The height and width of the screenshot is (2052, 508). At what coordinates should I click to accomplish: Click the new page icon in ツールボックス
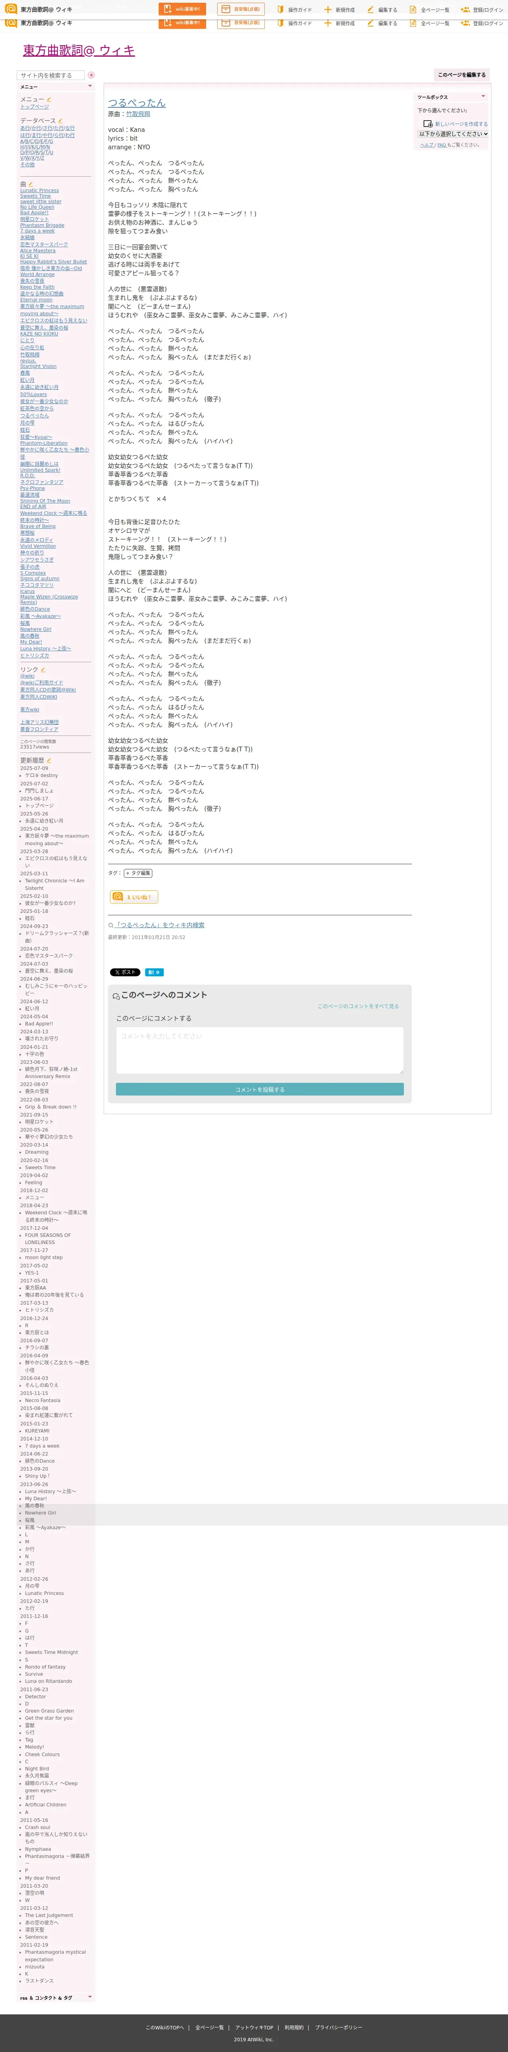tap(428, 124)
